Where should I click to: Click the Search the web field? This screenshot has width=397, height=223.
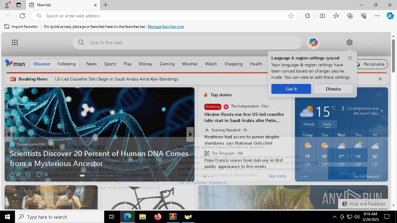tap(187, 42)
